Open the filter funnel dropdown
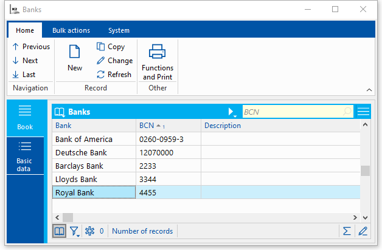The image size is (382, 250). pyautogui.click(x=75, y=231)
